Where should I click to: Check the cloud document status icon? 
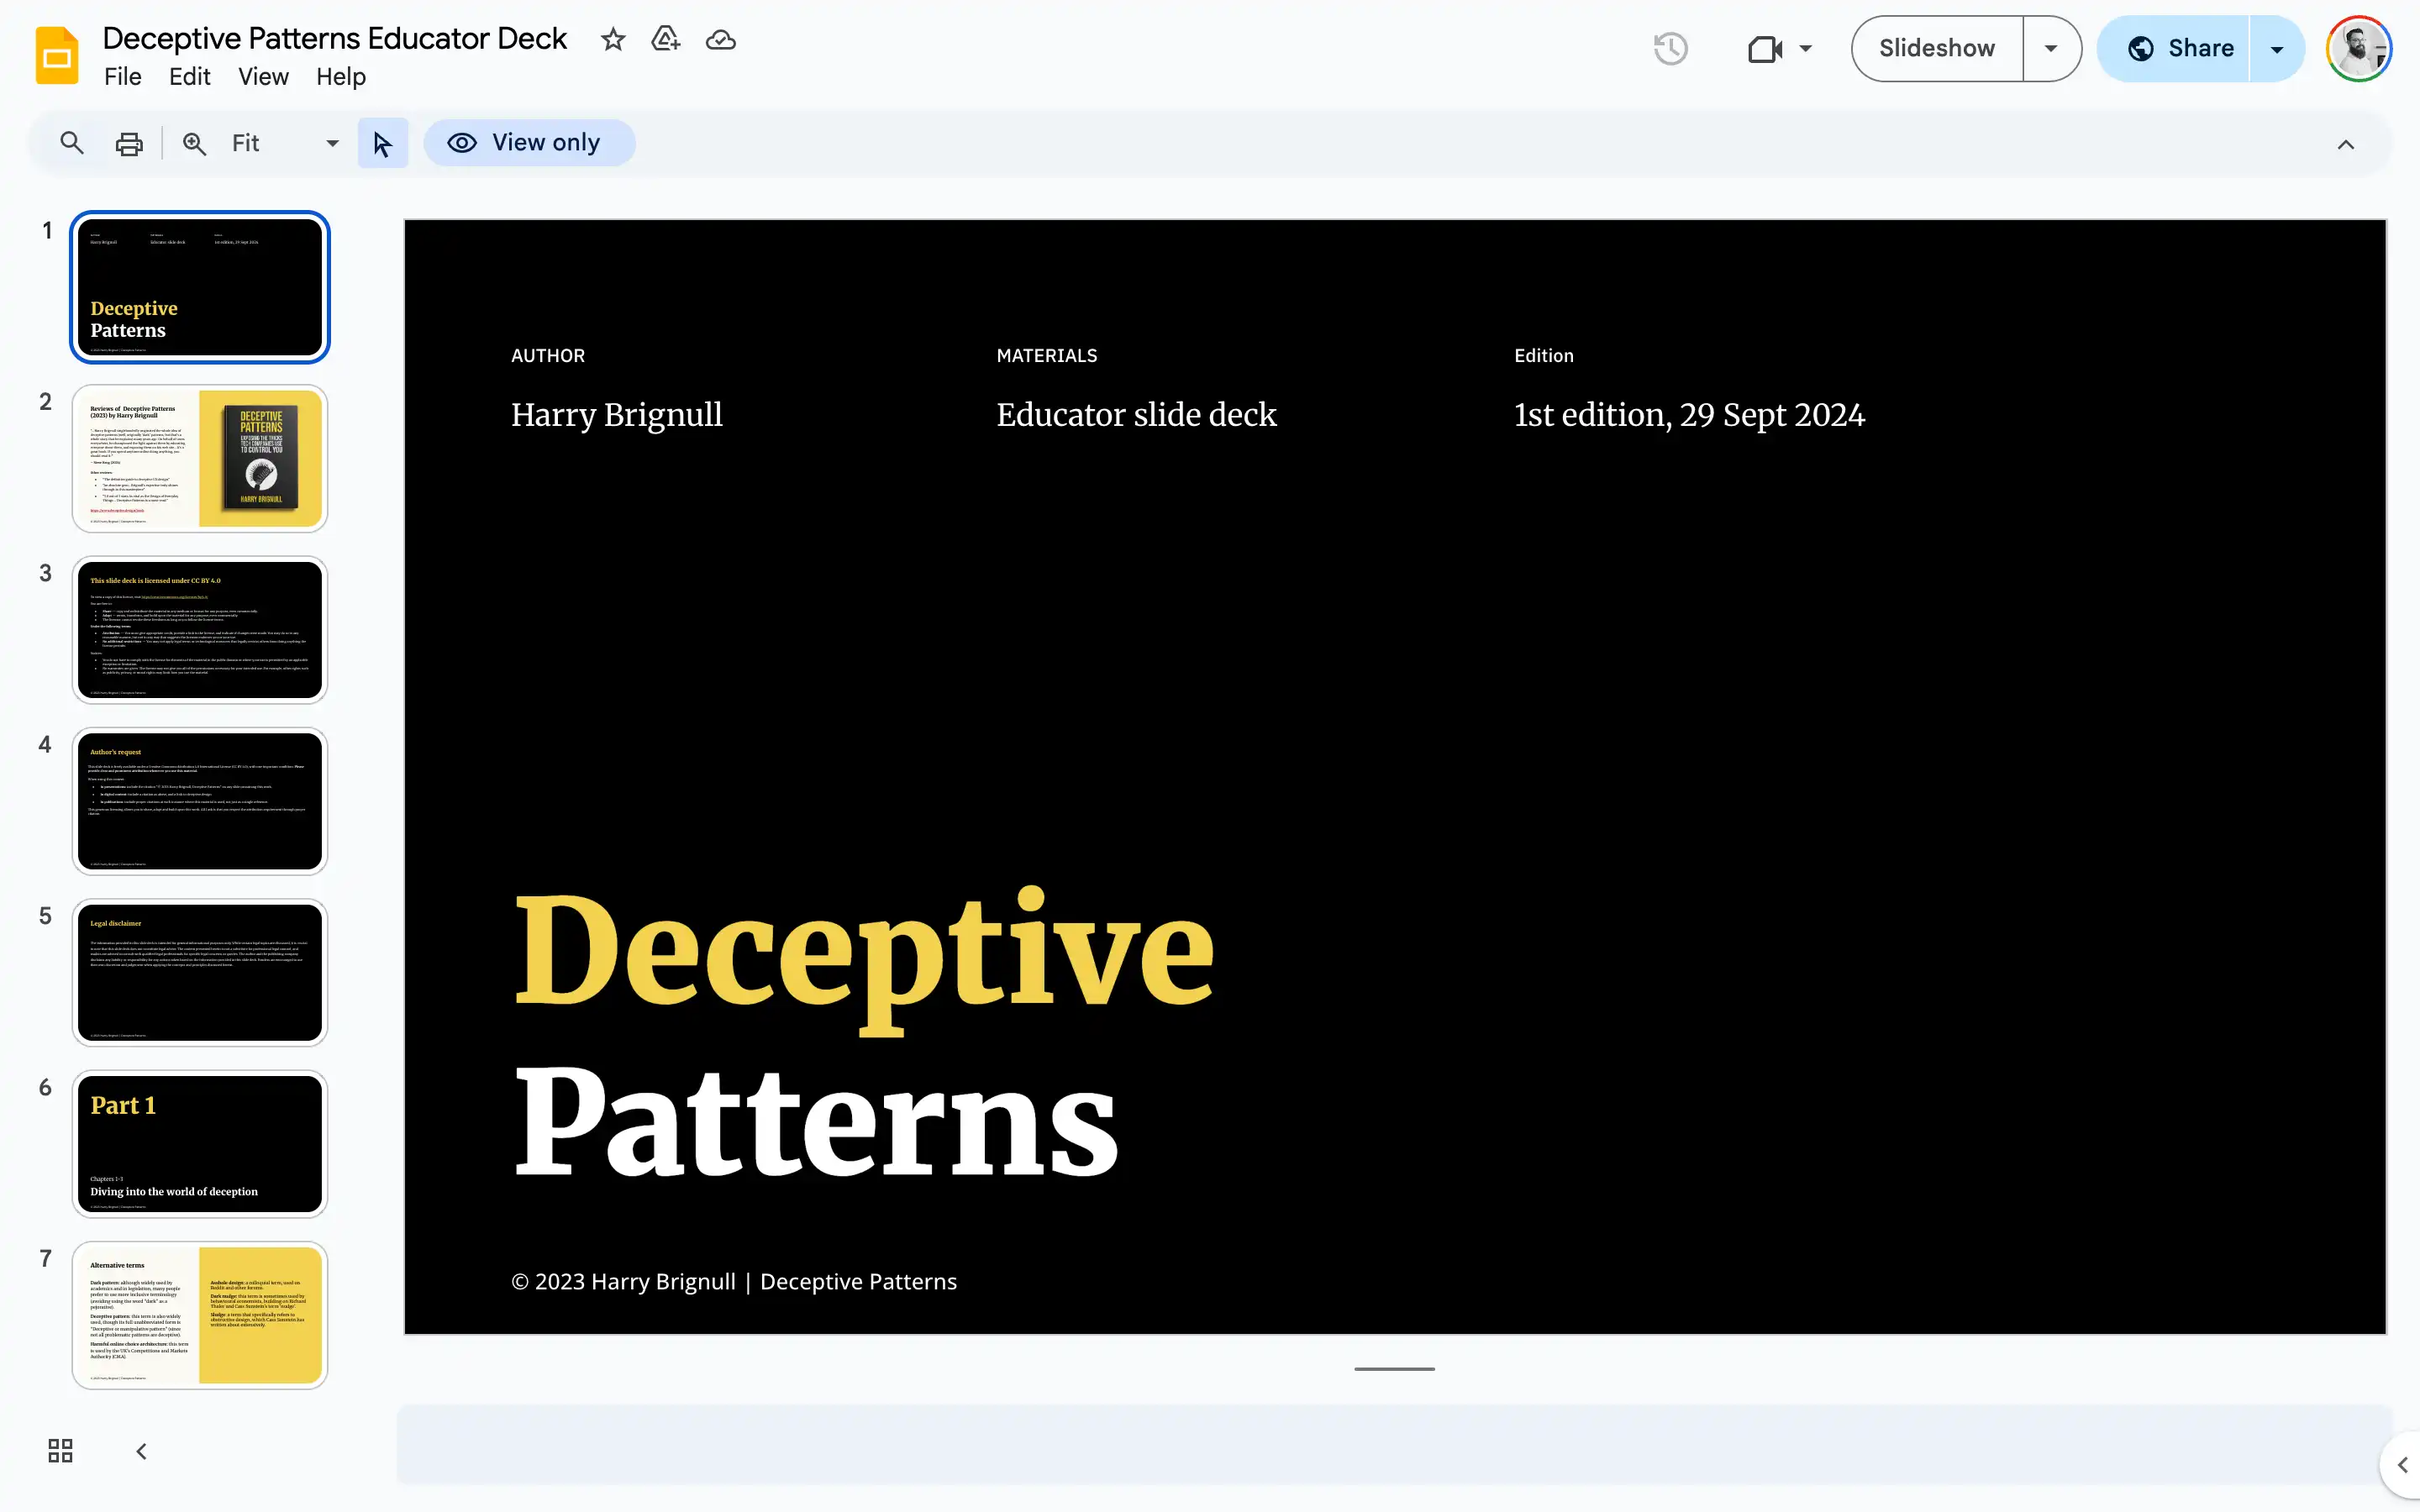coord(721,40)
